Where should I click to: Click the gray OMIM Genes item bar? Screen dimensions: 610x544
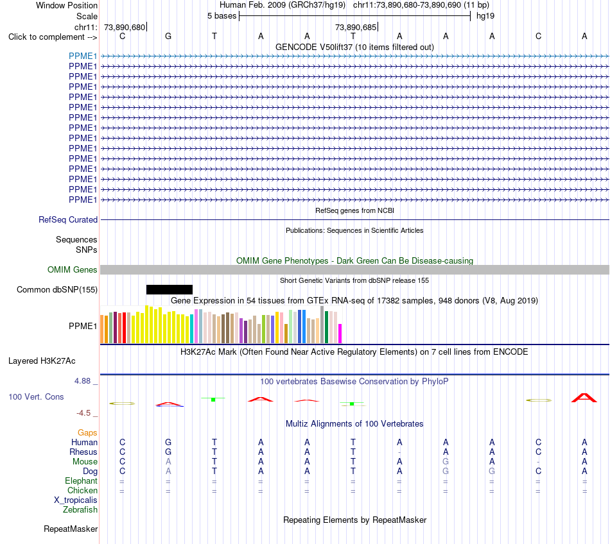[354, 269]
